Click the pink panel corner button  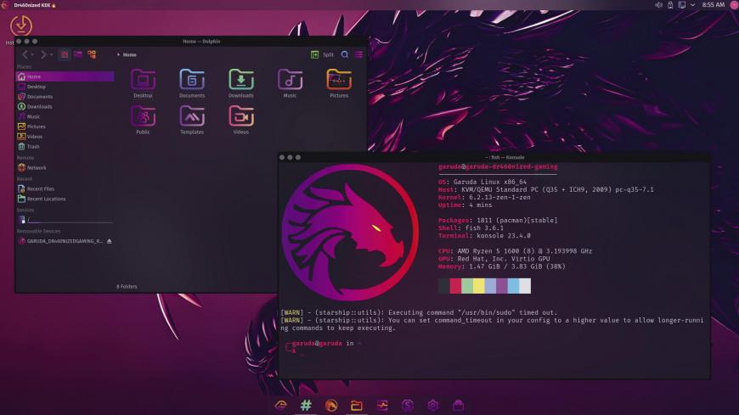tap(734, 5)
